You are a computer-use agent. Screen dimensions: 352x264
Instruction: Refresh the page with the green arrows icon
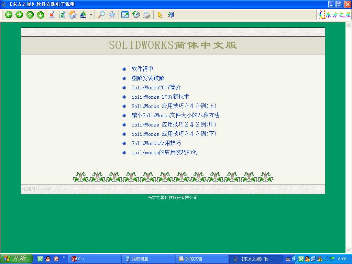pos(62,15)
